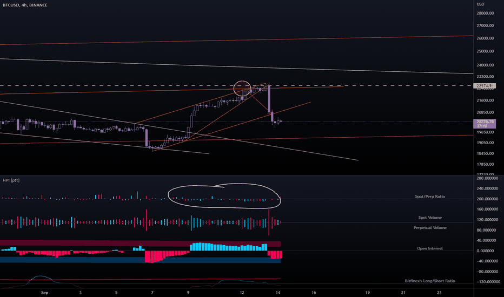Click the 160.000000 indicator axis value
The height and width of the screenshot is (297, 504).
pyautogui.click(x=487, y=210)
